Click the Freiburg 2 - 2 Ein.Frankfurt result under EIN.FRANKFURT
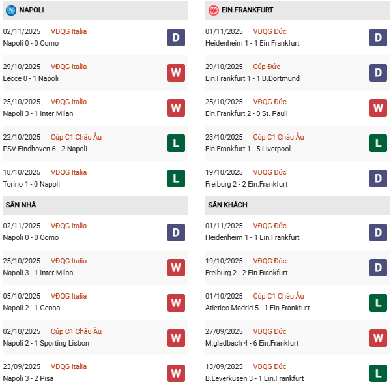Screen dimensions: 391x388 (x=246, y=184)
